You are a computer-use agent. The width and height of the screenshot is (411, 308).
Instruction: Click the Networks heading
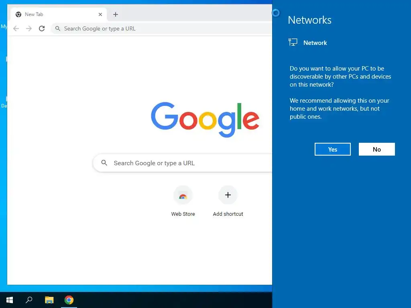309,20
